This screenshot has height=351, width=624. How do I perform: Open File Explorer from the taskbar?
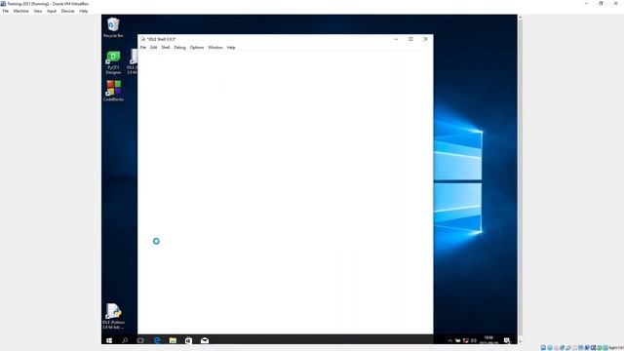pos(173,340)
